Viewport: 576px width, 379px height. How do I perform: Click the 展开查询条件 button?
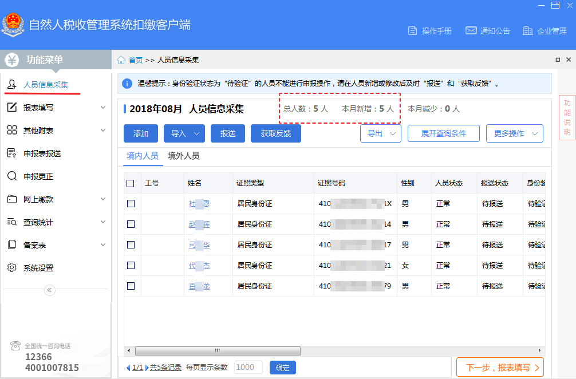[x=443, y=133]
